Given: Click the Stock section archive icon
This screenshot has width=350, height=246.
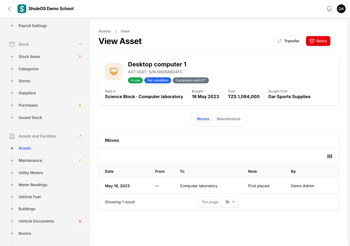Looking at the screenshot, I should (12, 44).
